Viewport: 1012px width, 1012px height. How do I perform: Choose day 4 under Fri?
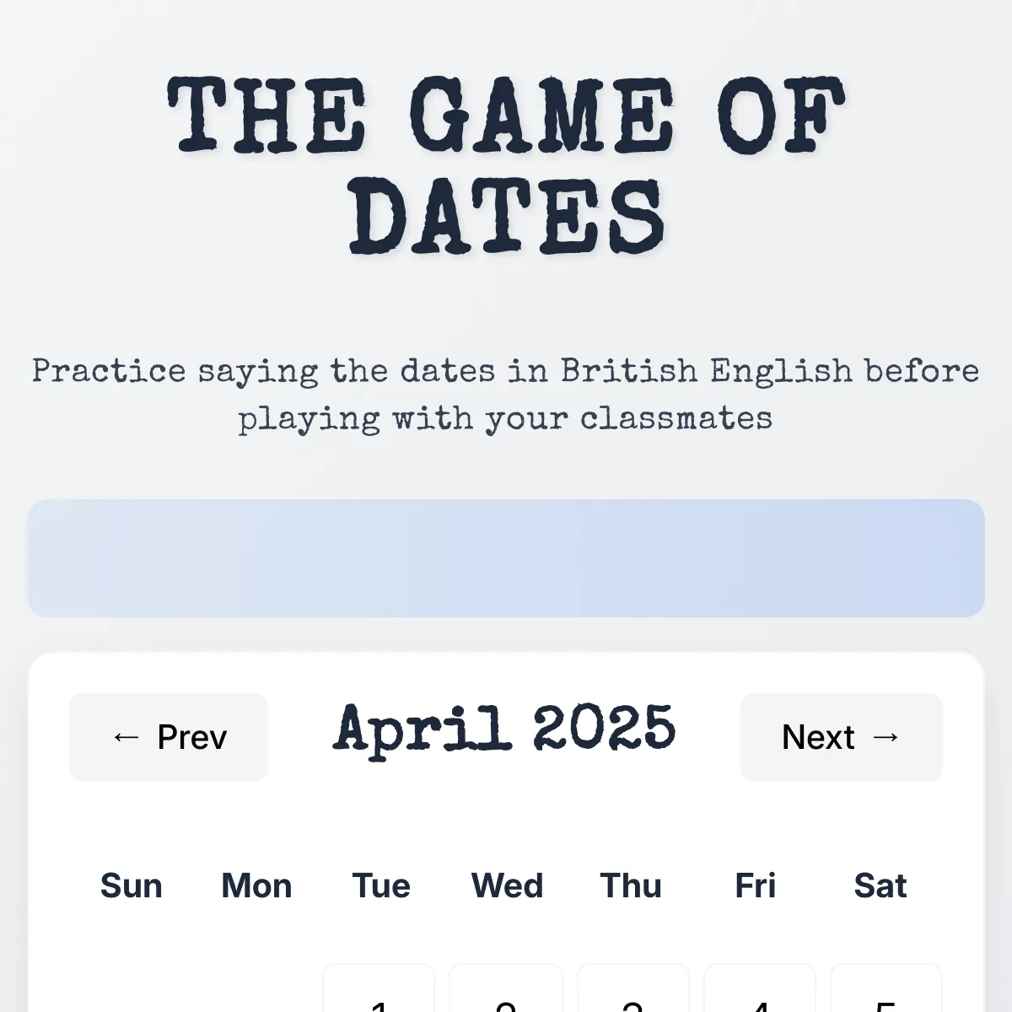pos(759,988)
